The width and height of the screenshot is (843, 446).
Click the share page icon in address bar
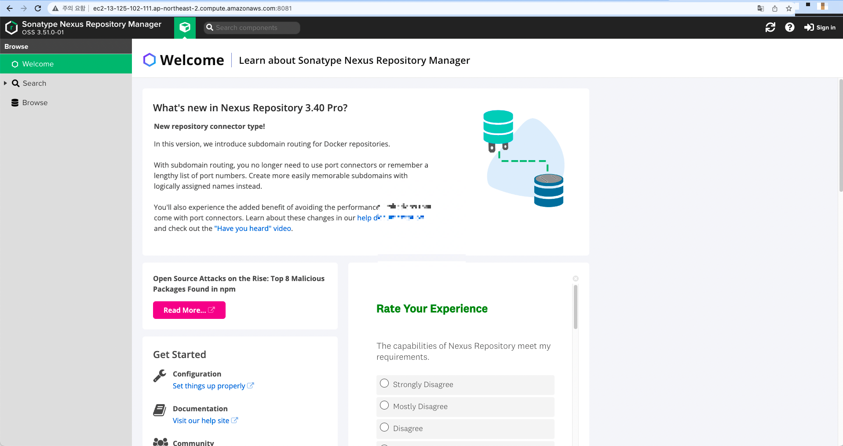coord(775,8)
